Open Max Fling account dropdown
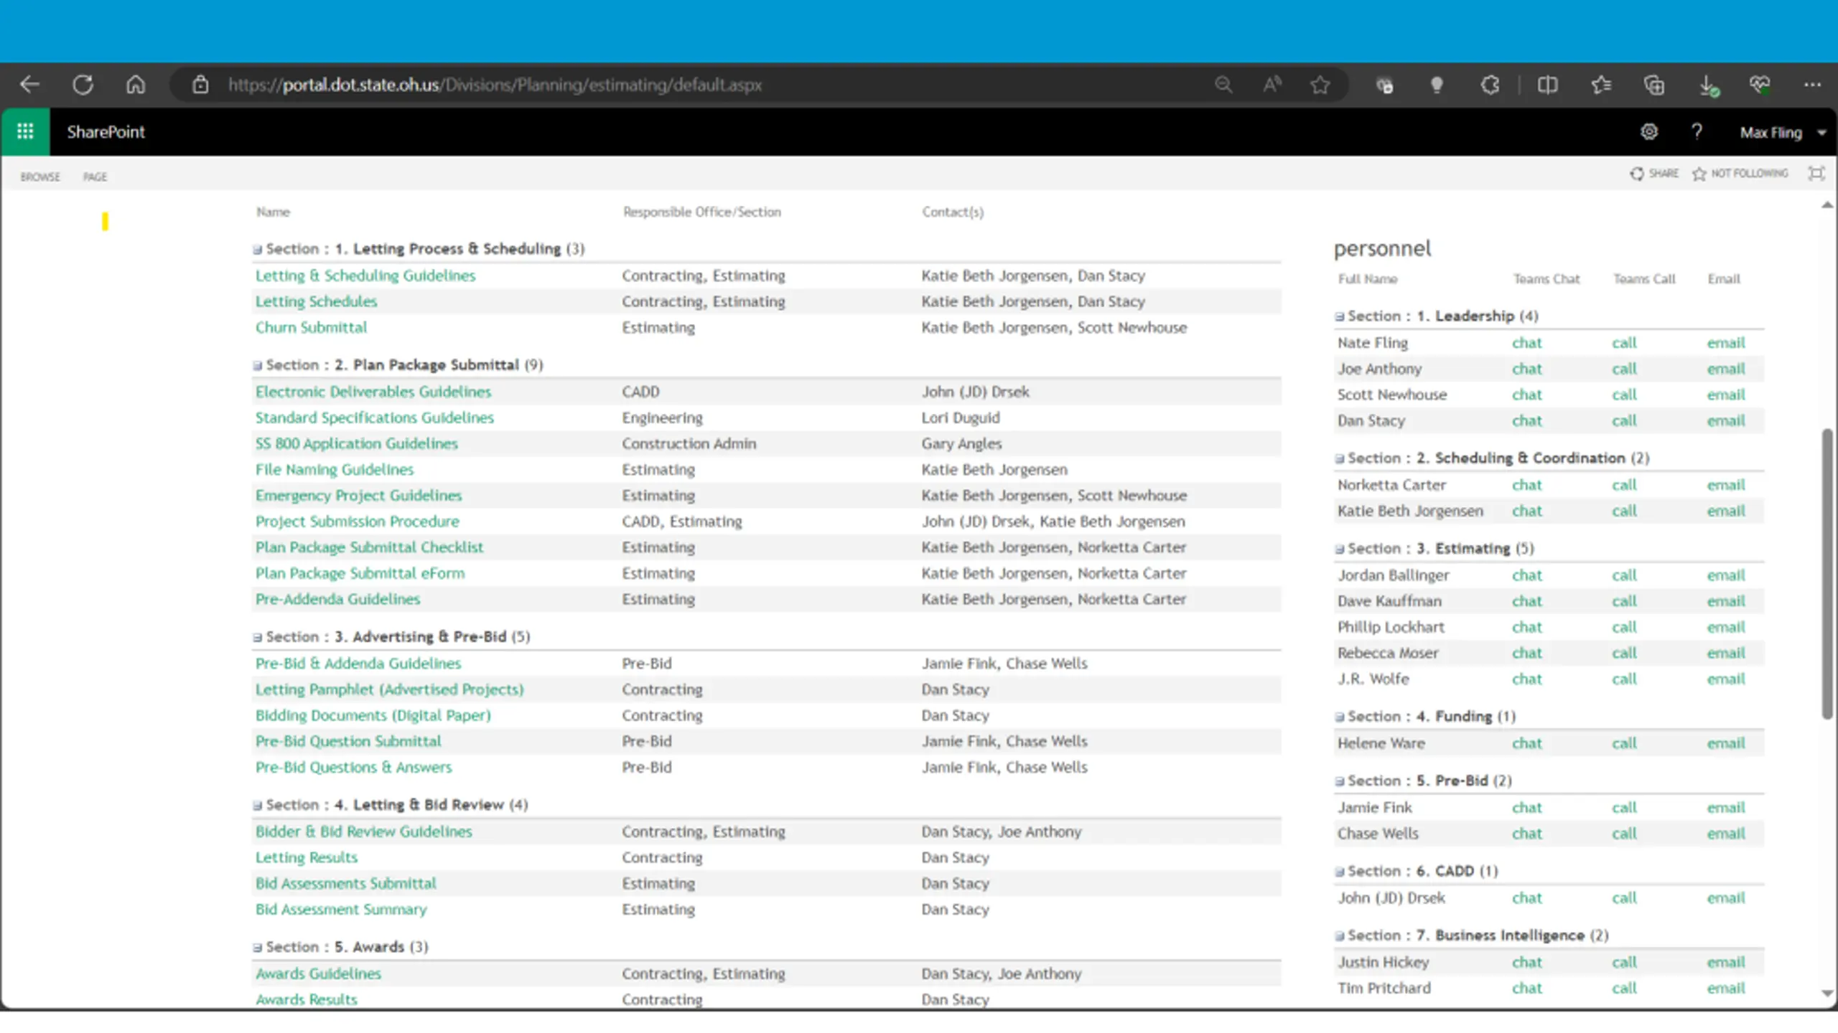 tap(1783, 132)
